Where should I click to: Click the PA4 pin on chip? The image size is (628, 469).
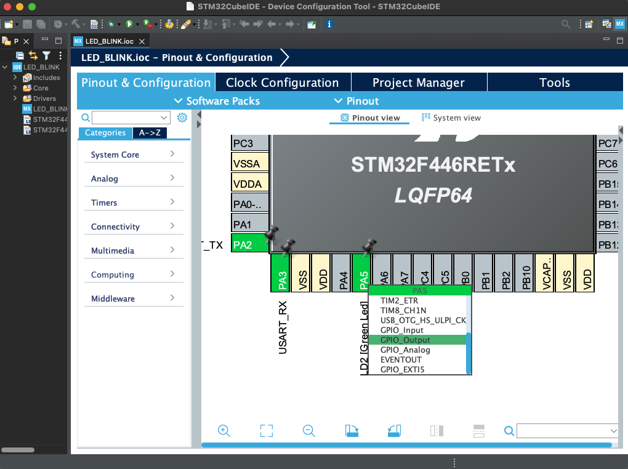pyautogui.click(x=342, y=273)
